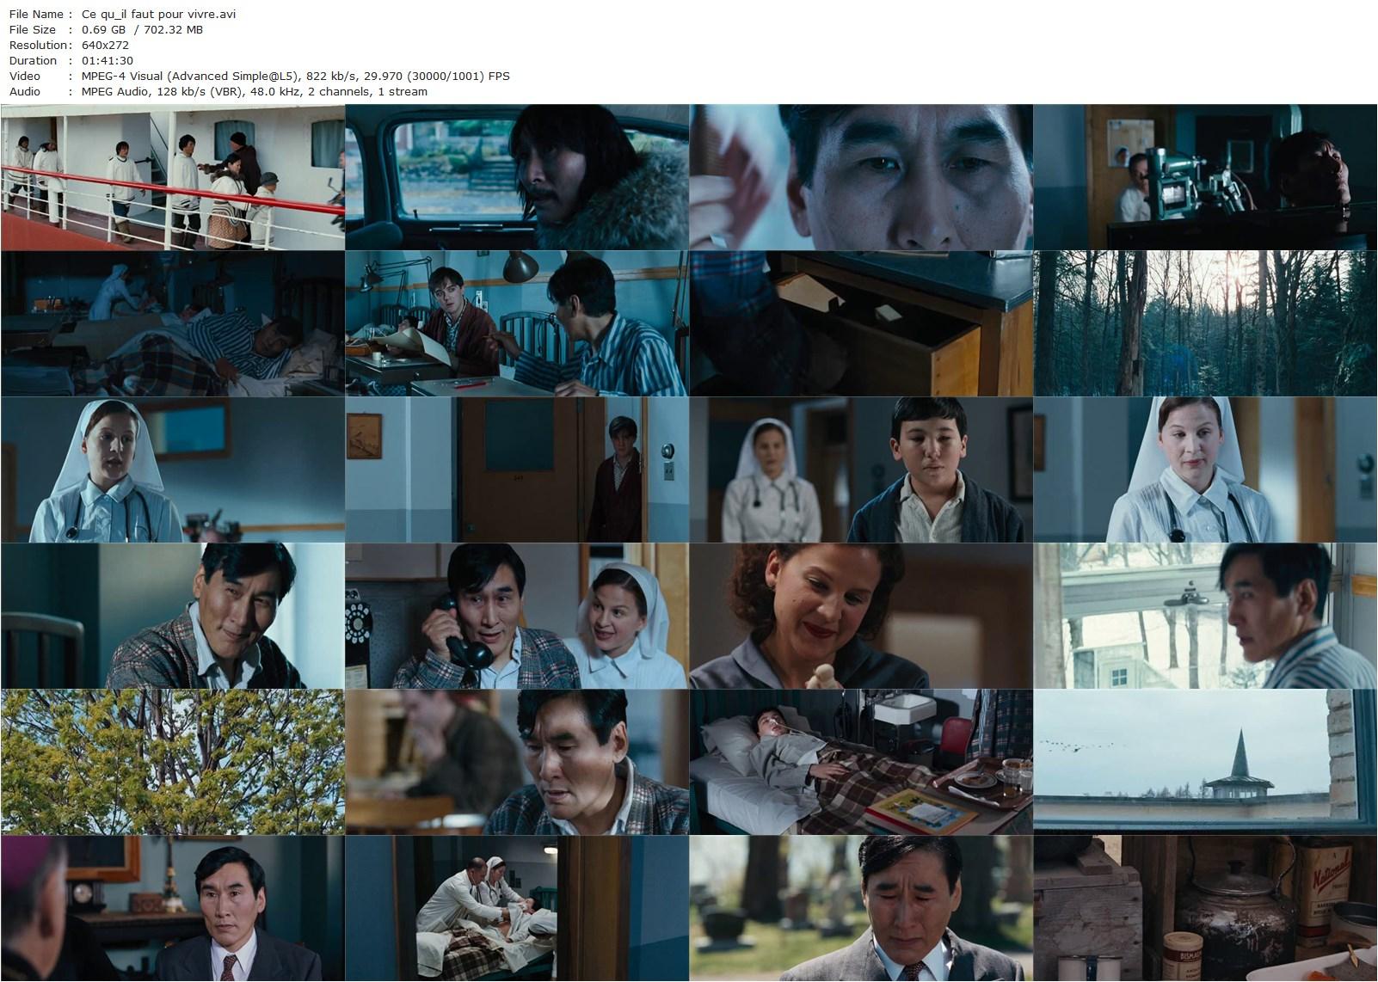Open the steeple and flying birds thumbnail
The image size is (1378, 982).
(1205, 762)
